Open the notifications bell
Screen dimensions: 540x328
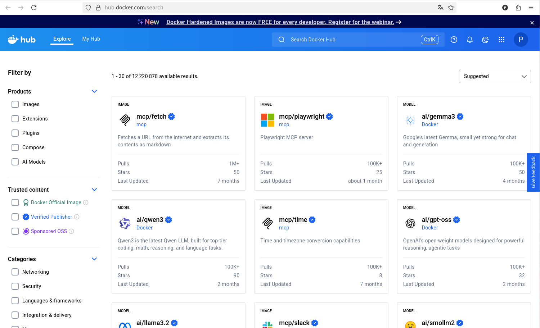pyautogui.click(x=470, y=40)
